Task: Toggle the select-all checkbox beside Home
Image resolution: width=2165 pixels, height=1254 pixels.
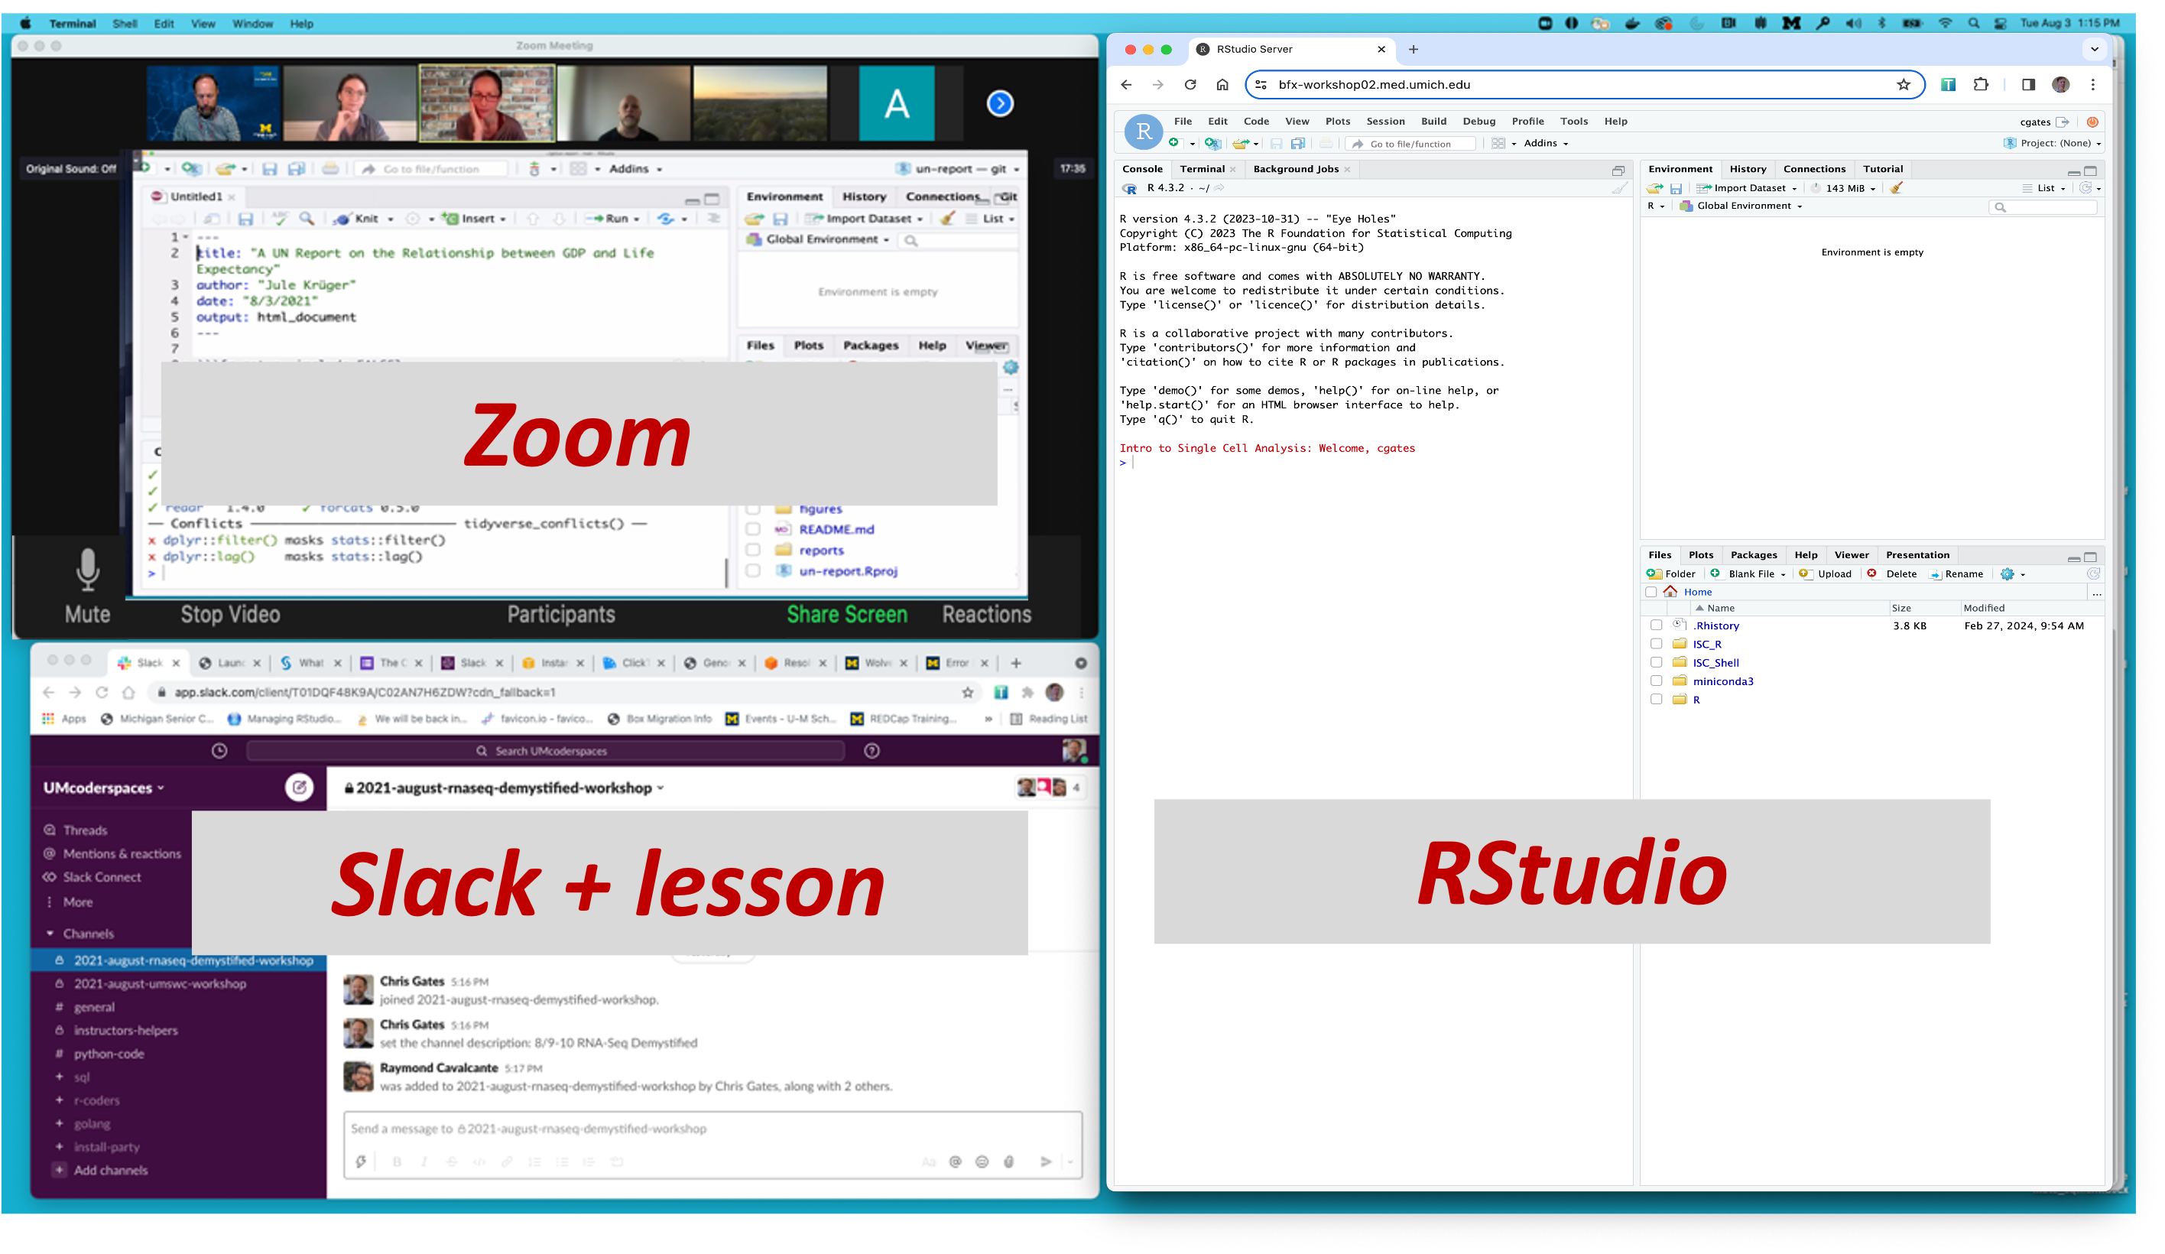Action: (1651, 591)
